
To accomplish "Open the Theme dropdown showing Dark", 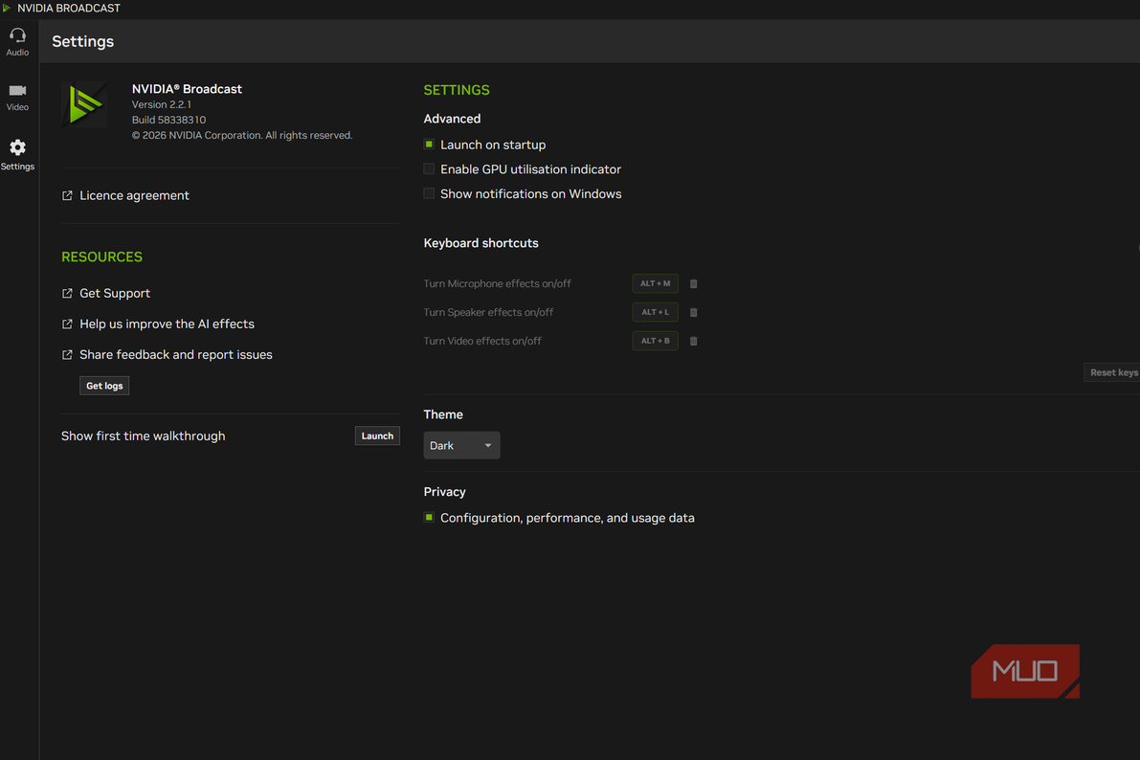I will tap(461, 445).
